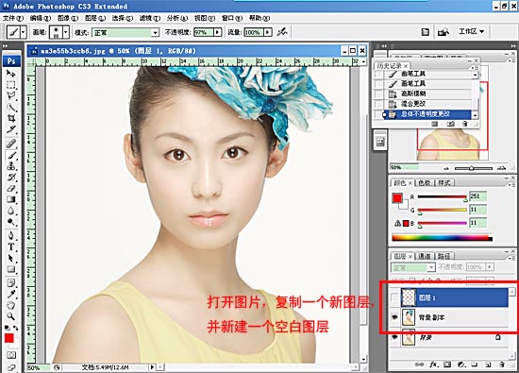Open brush preset picker dropdown
Viewport: 519px width, 373px height.
click(x=66, y=32)
